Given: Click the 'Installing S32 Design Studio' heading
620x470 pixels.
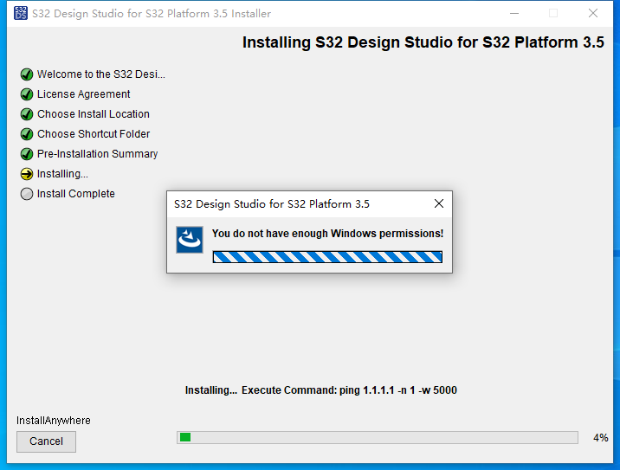Looking at the screenshot, I should (x=423, y=42).
